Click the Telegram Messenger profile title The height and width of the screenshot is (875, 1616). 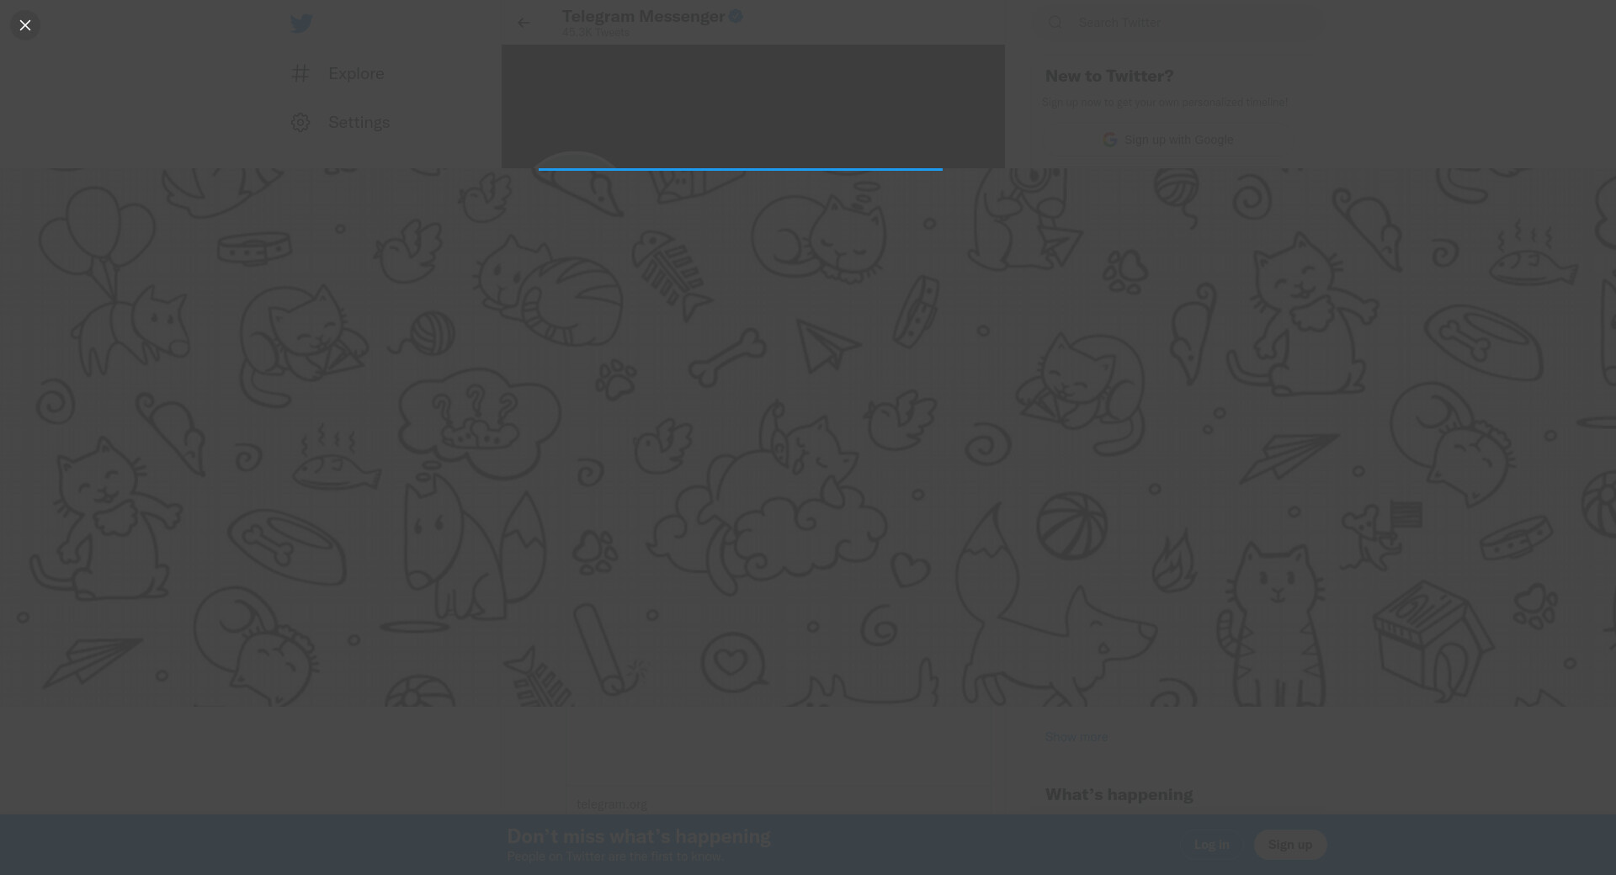click(643, 16)
